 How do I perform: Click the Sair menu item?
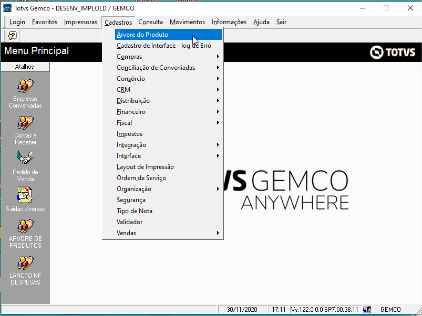click(281, 22)
